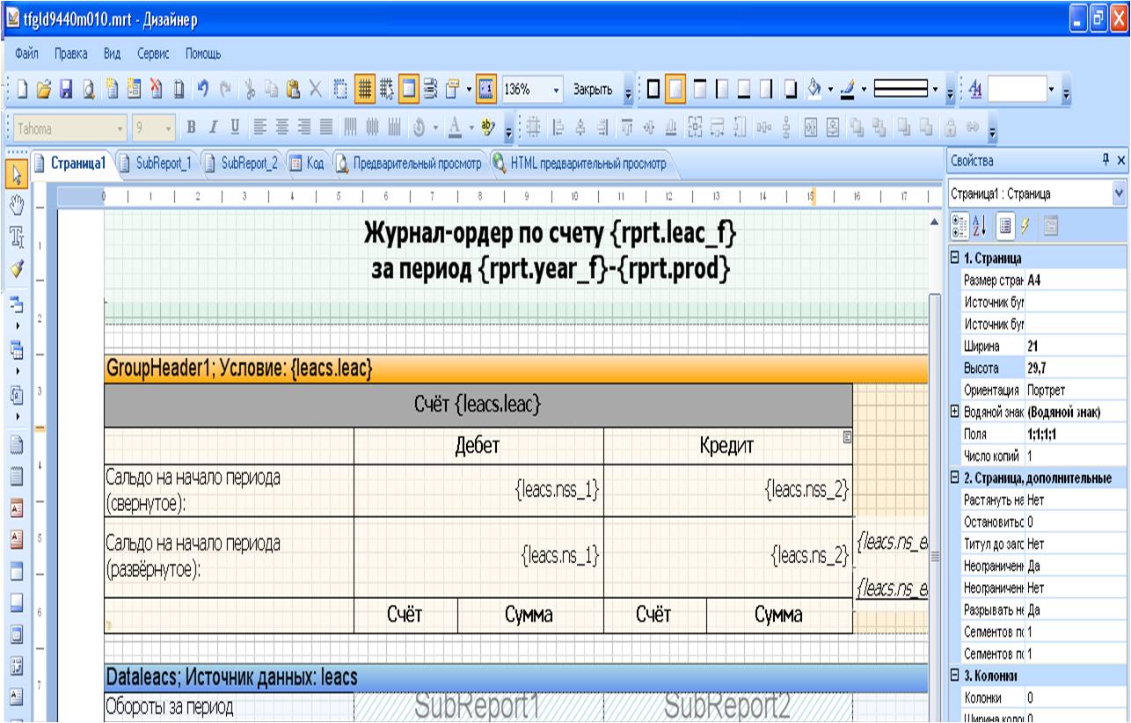Screen dimensions: 1131x723
Task: Pin the properties panel with the pushpin icon
Action: click(1104, 160)
